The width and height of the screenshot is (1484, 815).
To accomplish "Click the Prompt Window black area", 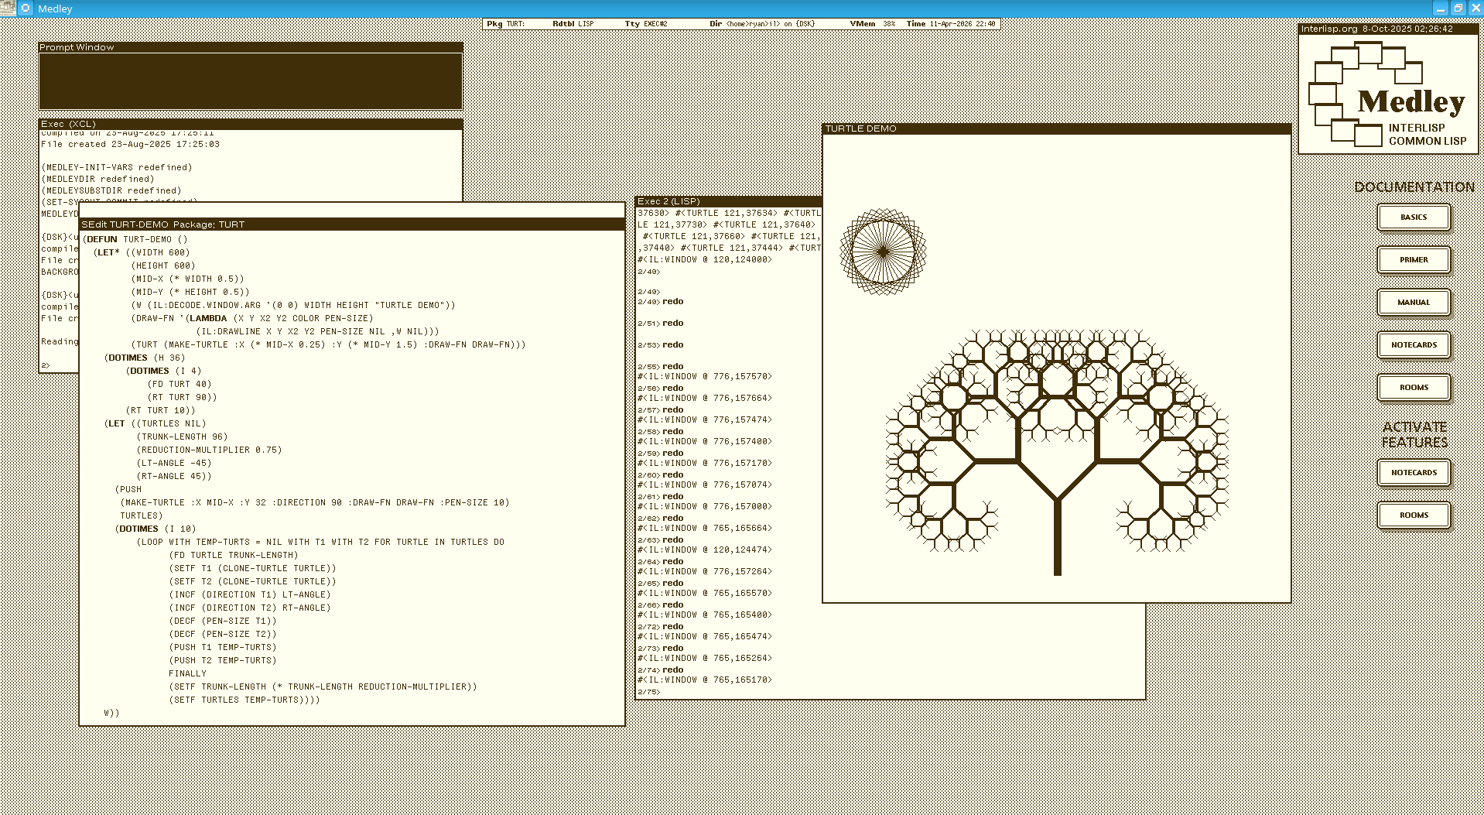I will (251, 81).
